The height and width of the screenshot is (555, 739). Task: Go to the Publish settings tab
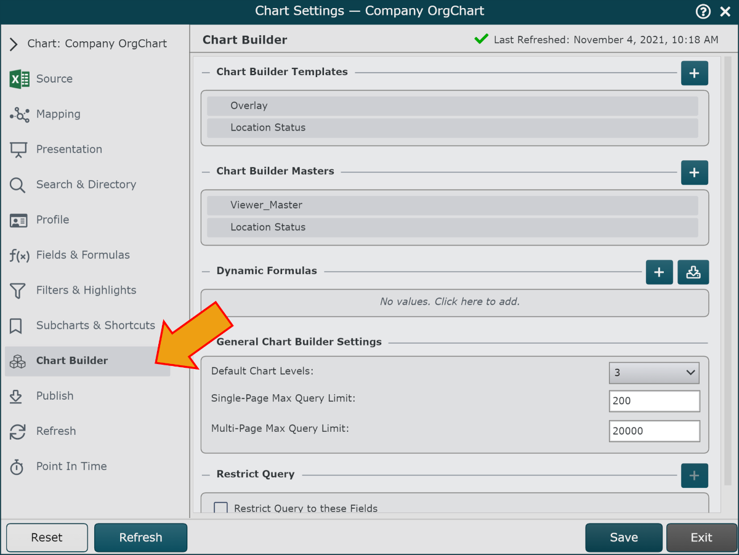click(x=55, y=396)
